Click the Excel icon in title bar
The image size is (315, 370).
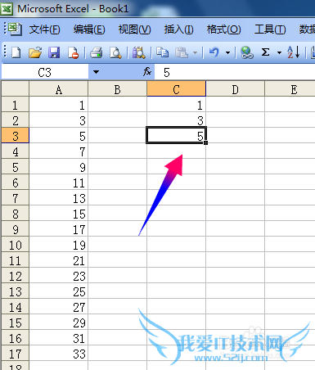click(x=7, y=9)
